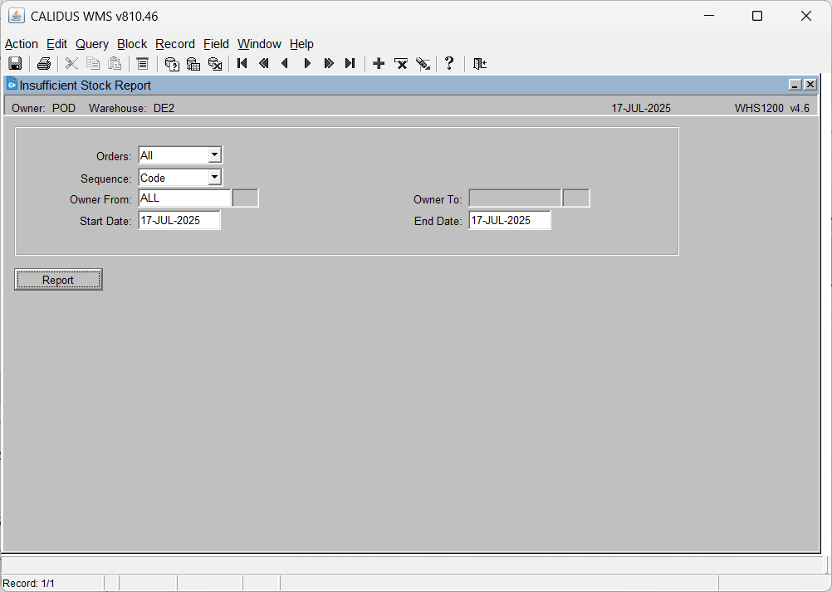
Task: Click the Enter Query toolbar icon
Action: pos(172,64)
